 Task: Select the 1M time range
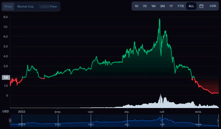point(153,6)
